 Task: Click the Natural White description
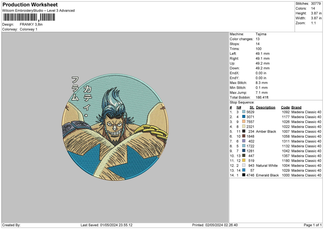pos(267,165)
